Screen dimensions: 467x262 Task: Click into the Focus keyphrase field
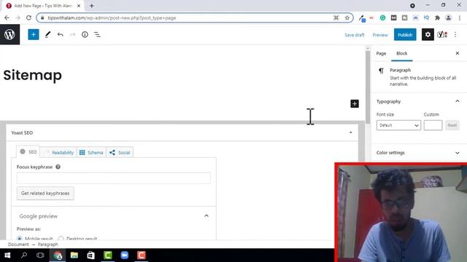pyautogui.click(x=114, y=178)
